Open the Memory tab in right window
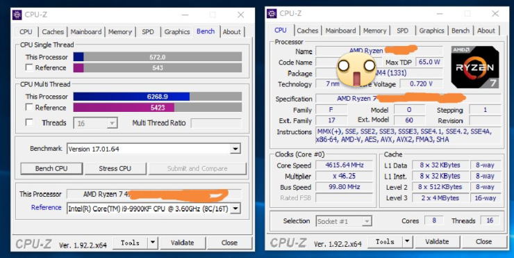 point(374,31)
